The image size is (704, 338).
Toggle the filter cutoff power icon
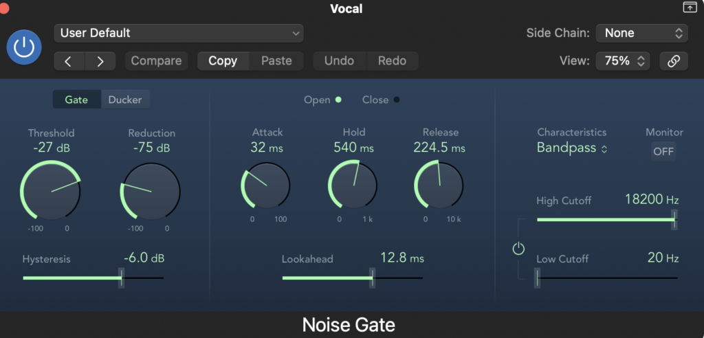coord(518,249)
